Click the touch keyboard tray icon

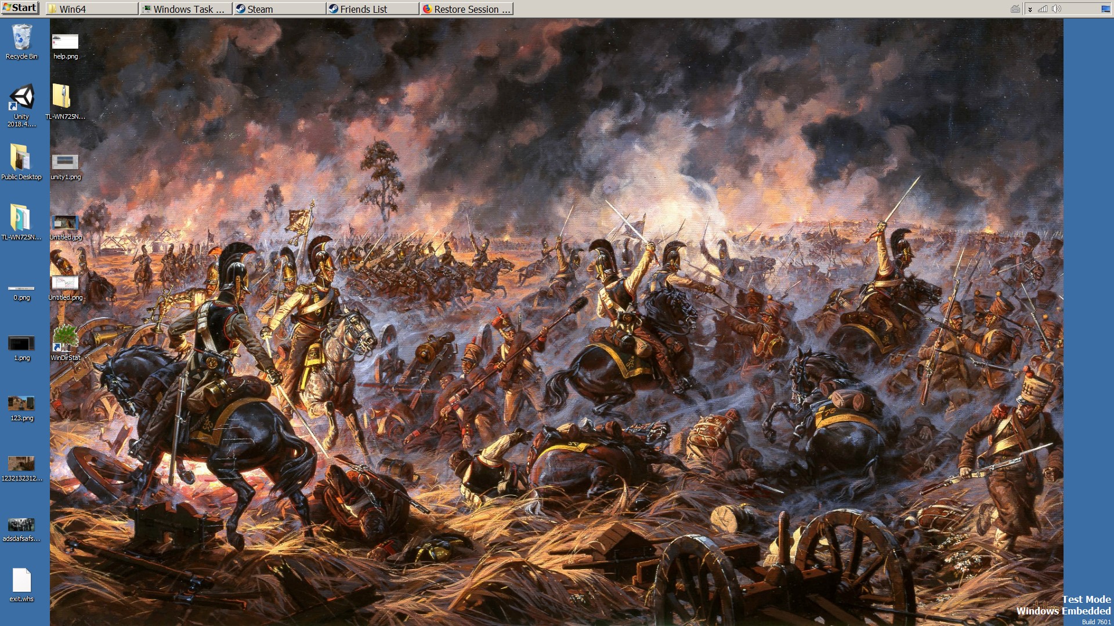[1015, 9]
